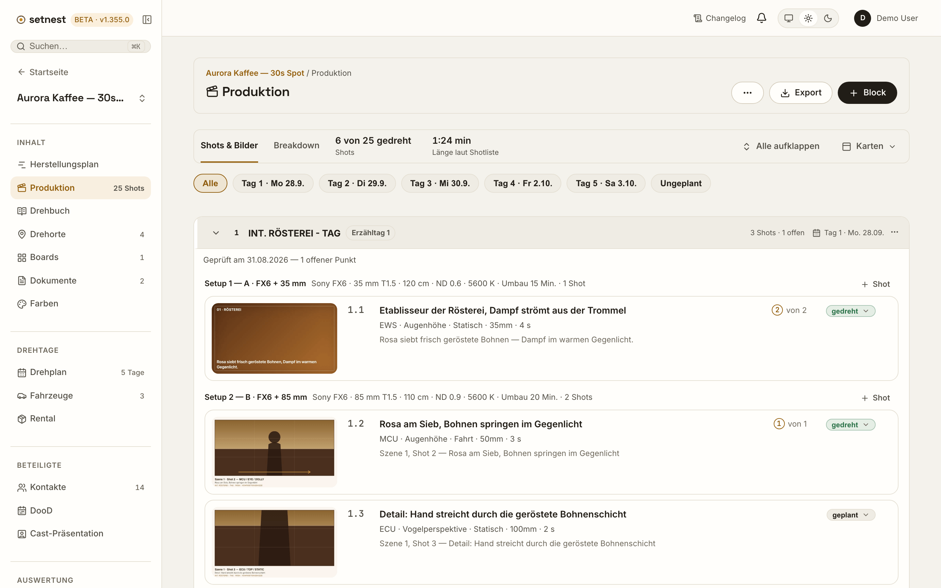
Task: Collapse scene 1 INT. RÖSTEREI chevron
Action: click(x=216, y=233)
